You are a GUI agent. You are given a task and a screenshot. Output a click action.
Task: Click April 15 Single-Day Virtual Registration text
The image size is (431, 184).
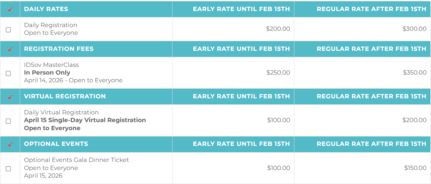85,120
